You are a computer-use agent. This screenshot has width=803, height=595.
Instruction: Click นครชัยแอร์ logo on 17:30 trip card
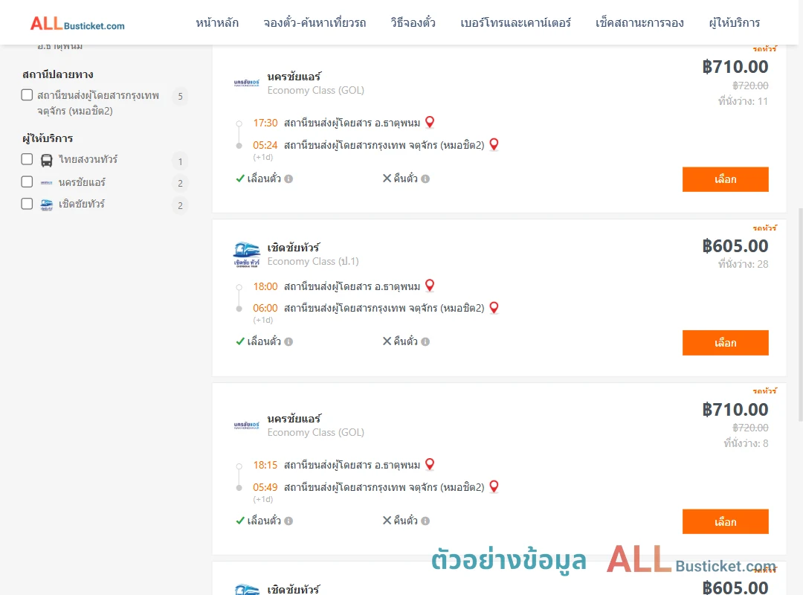point(246,83)
